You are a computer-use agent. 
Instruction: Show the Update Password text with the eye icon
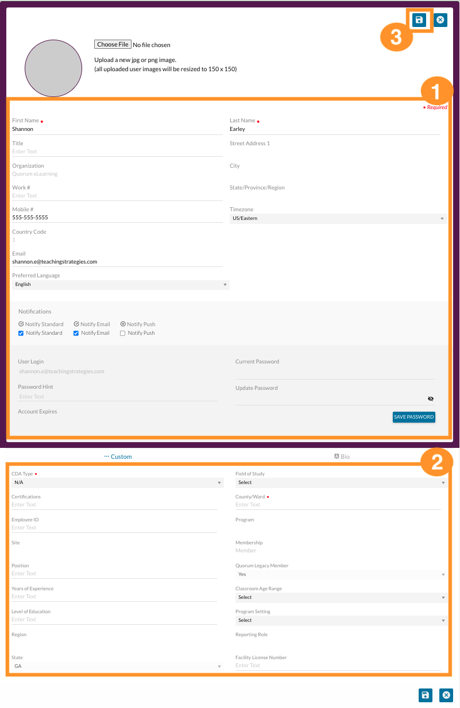(431, 398)
